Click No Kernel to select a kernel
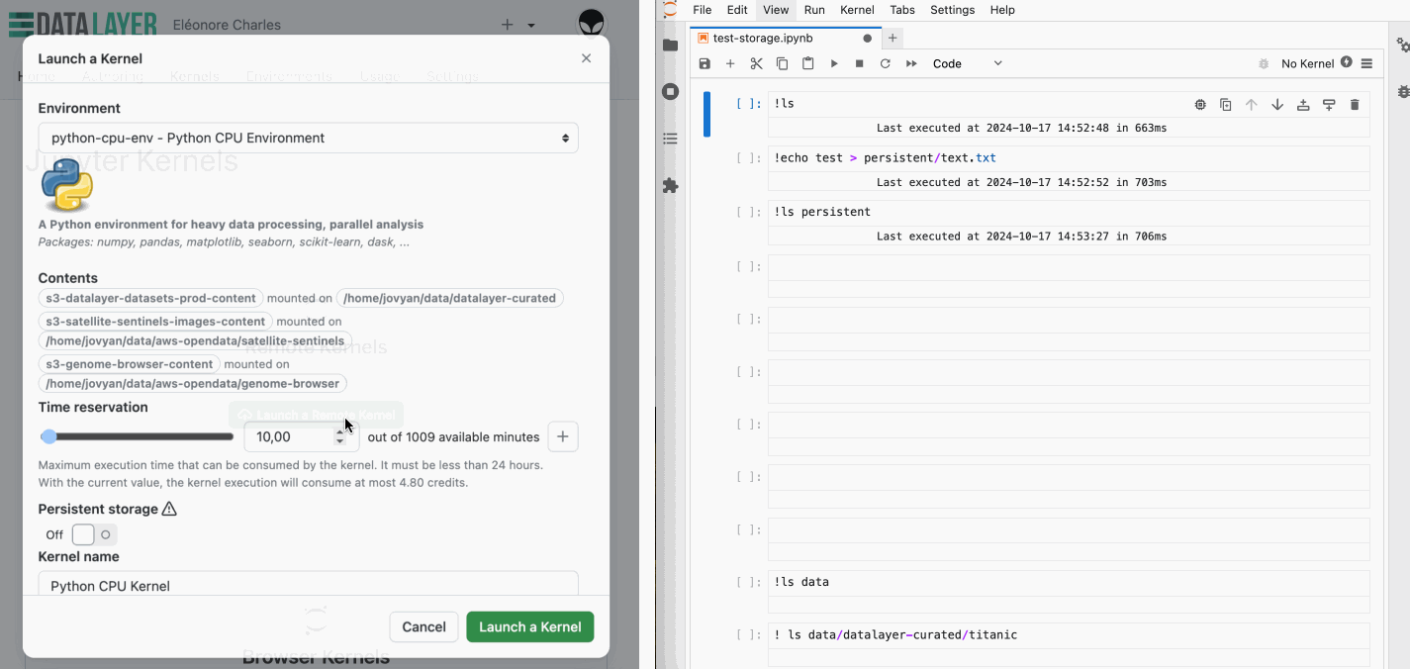This screenshot has height=669, width=1410. tap(1307, 63)
